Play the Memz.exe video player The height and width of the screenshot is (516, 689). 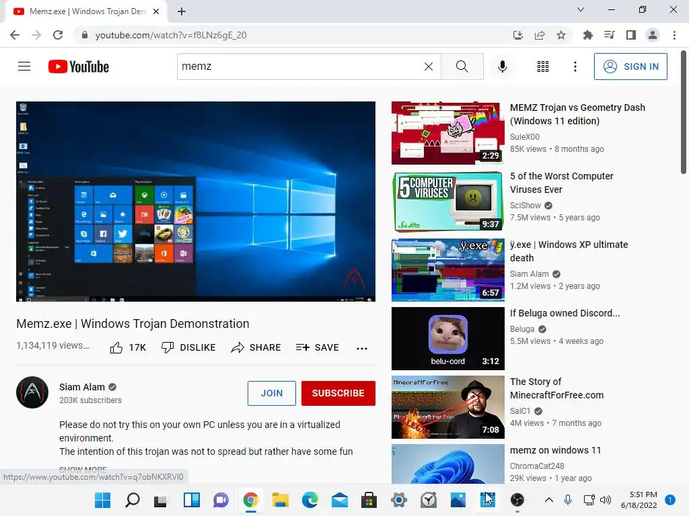[196, 202]
